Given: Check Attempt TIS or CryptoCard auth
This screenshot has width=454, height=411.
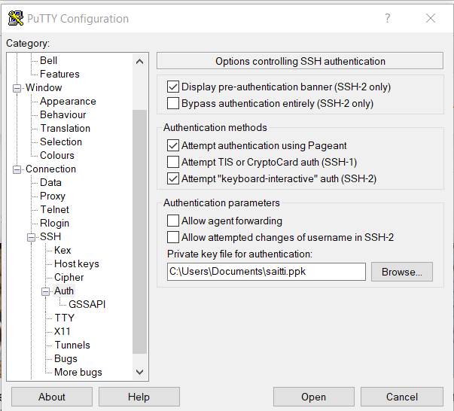Looking at the screenshot, I should pos(173,162).
